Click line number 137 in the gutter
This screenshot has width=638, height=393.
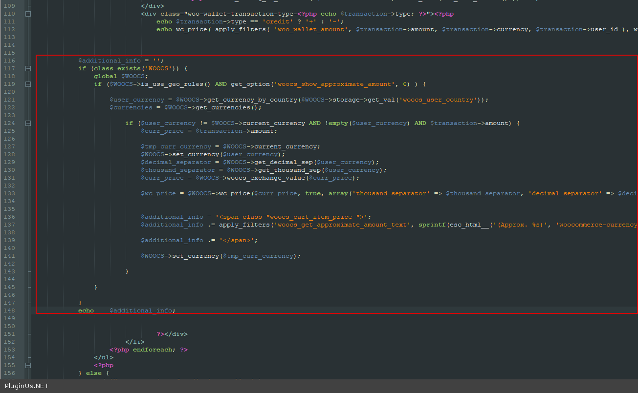[10, 225]
